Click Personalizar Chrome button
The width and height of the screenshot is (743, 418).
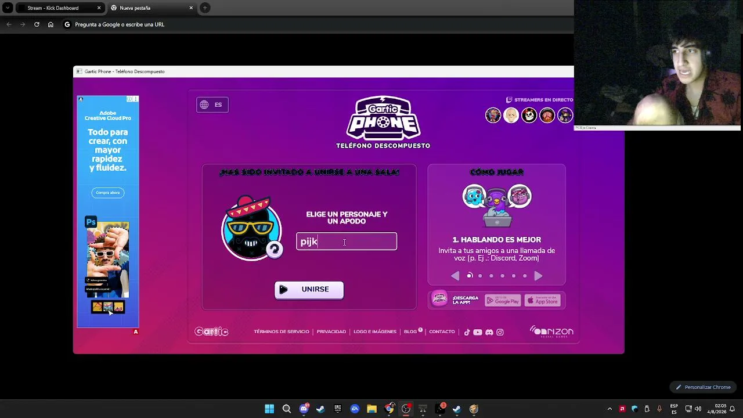pos(702,387)
